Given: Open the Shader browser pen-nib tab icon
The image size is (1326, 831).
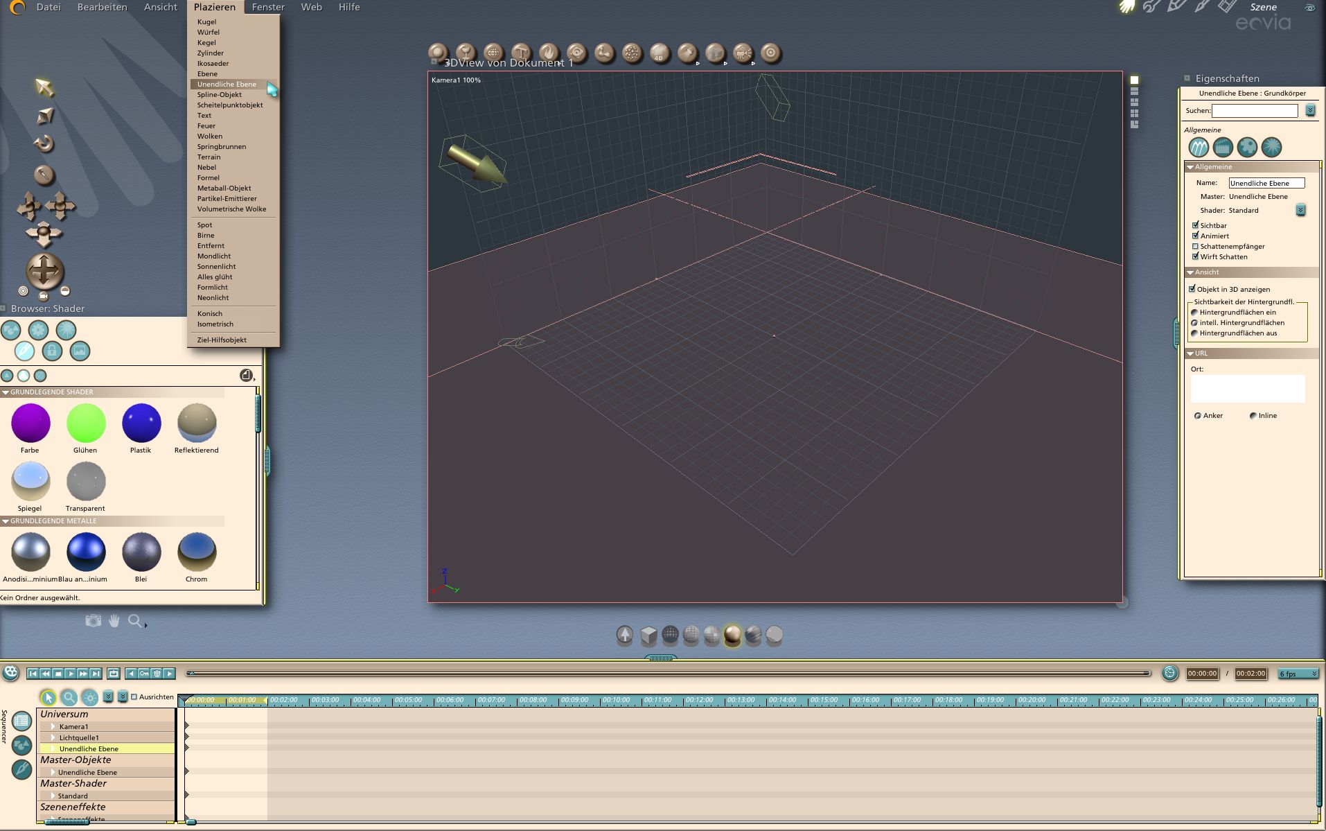Looking at the screenshot, I should click(24, 351).
